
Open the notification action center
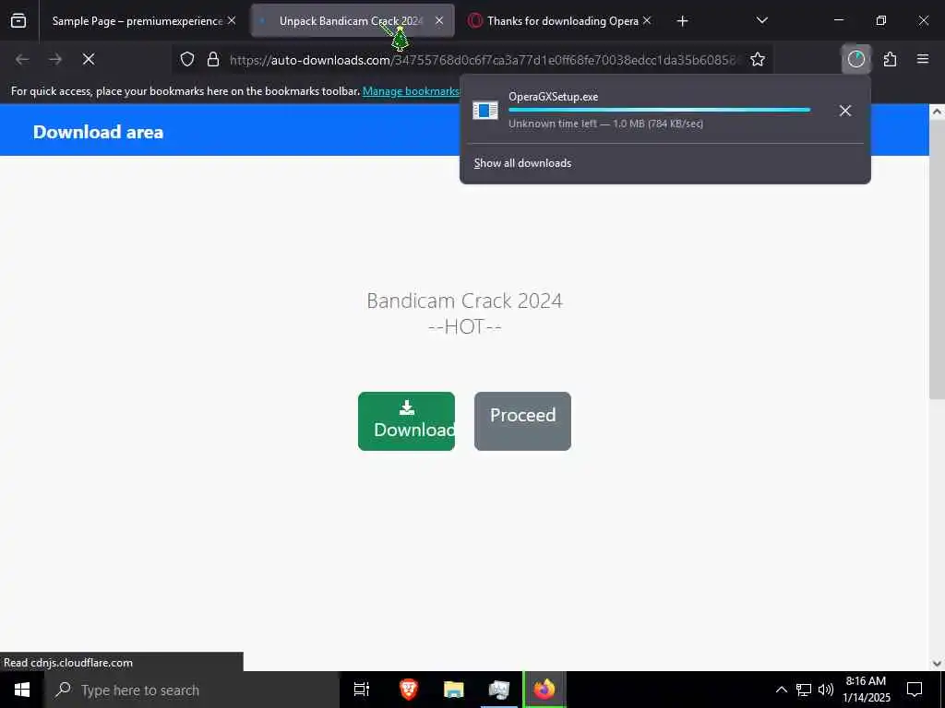[x=915, y=690]
